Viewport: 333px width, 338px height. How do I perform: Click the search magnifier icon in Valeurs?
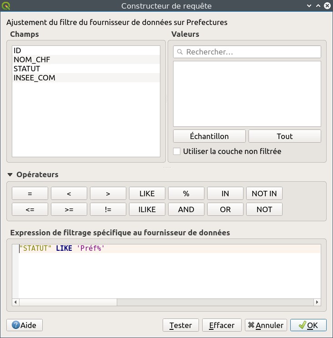[180, 52]
